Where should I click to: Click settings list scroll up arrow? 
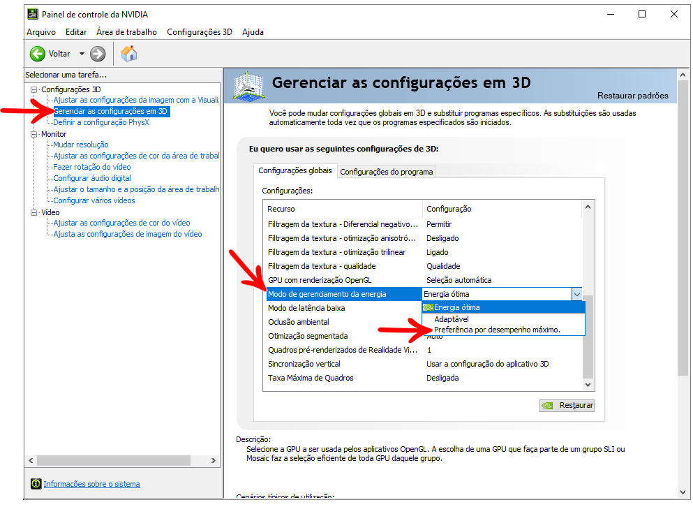pyautogui.click(x=588, y=207)
